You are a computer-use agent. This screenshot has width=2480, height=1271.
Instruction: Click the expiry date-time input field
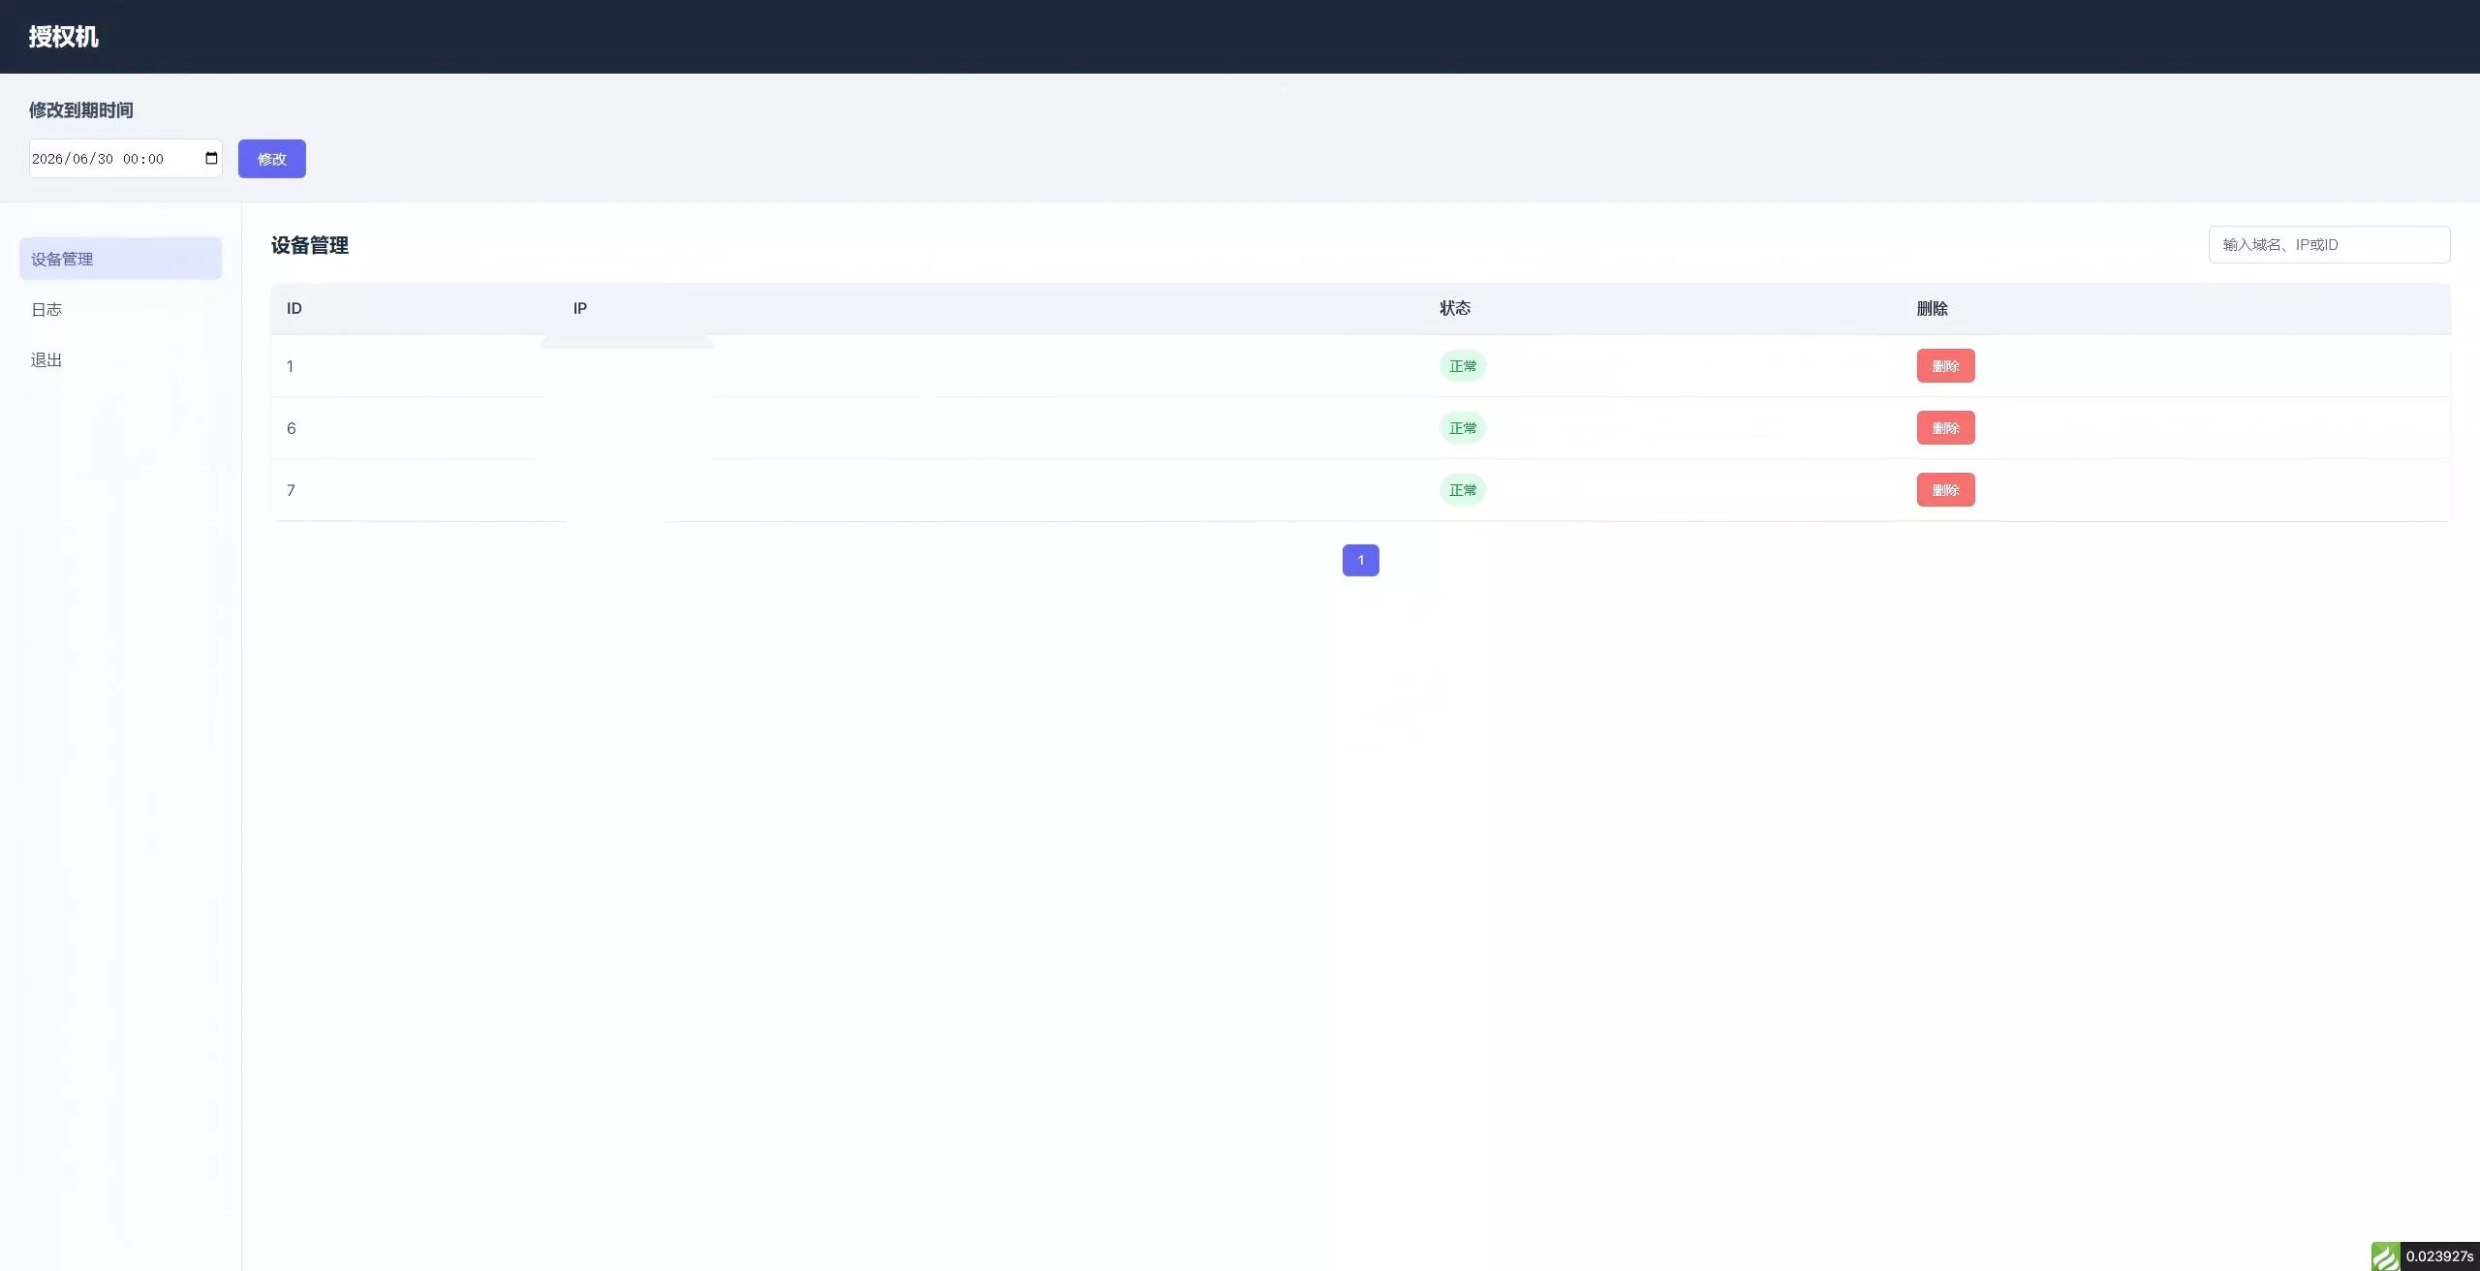pos(126,159)
